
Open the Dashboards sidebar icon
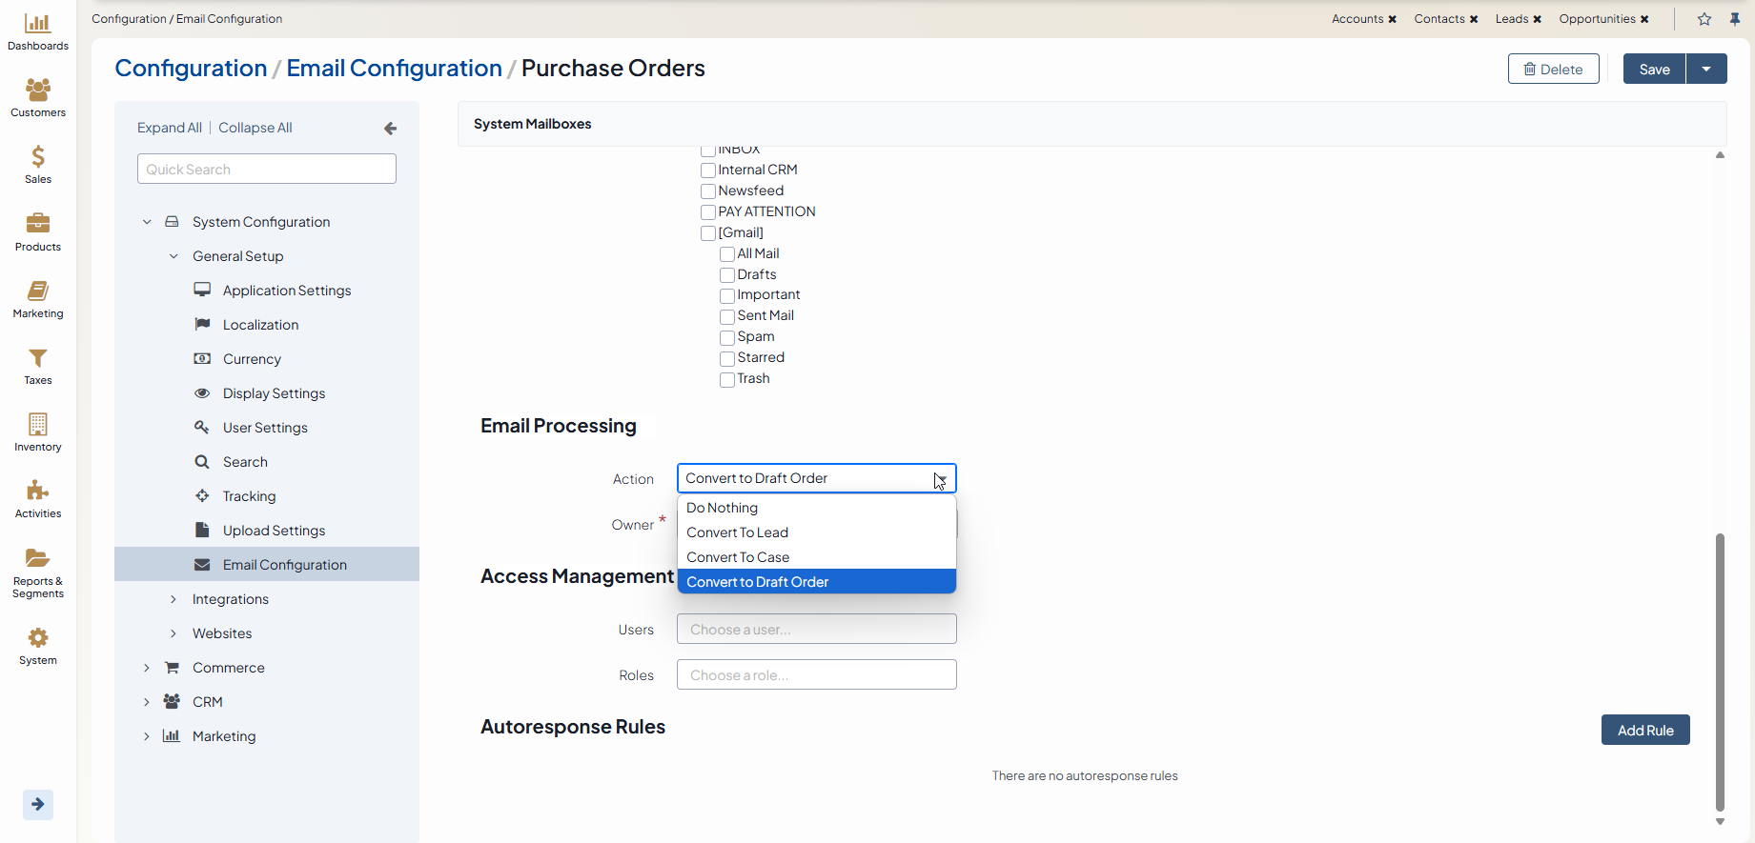click(38, 25)
